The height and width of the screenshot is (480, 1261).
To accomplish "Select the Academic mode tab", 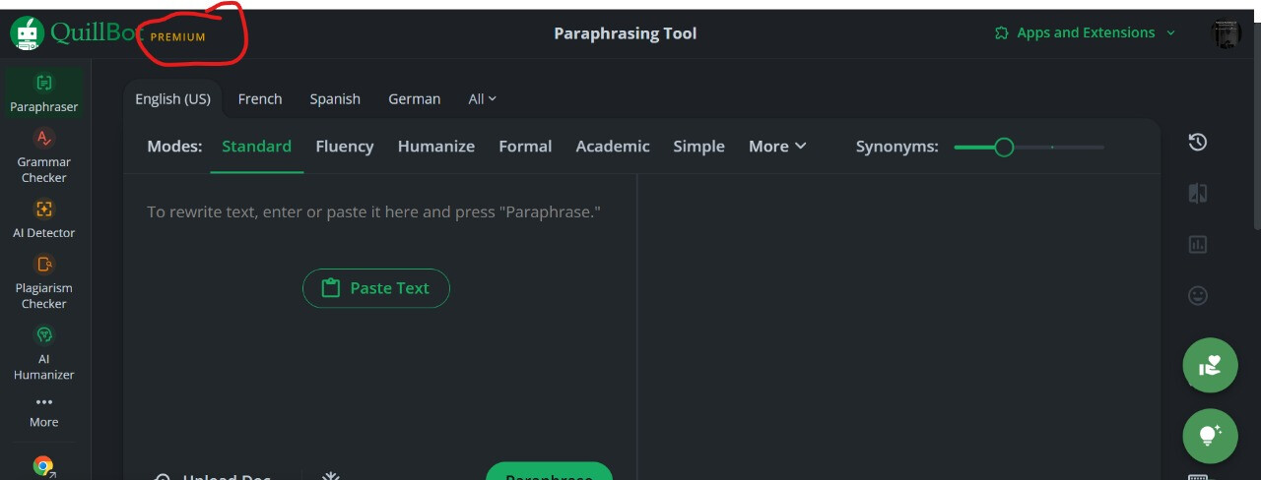I will pos(613,147).
